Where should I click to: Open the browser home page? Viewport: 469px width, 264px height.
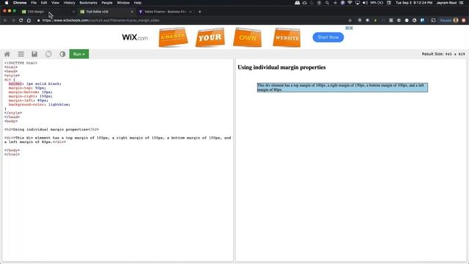[29, 21]
